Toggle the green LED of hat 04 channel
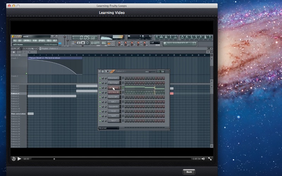The width and height of the screenshot is (282, 176). tap(100, 116)
